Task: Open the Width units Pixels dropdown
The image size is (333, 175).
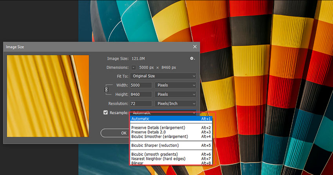Action: [x=176, y=85]
